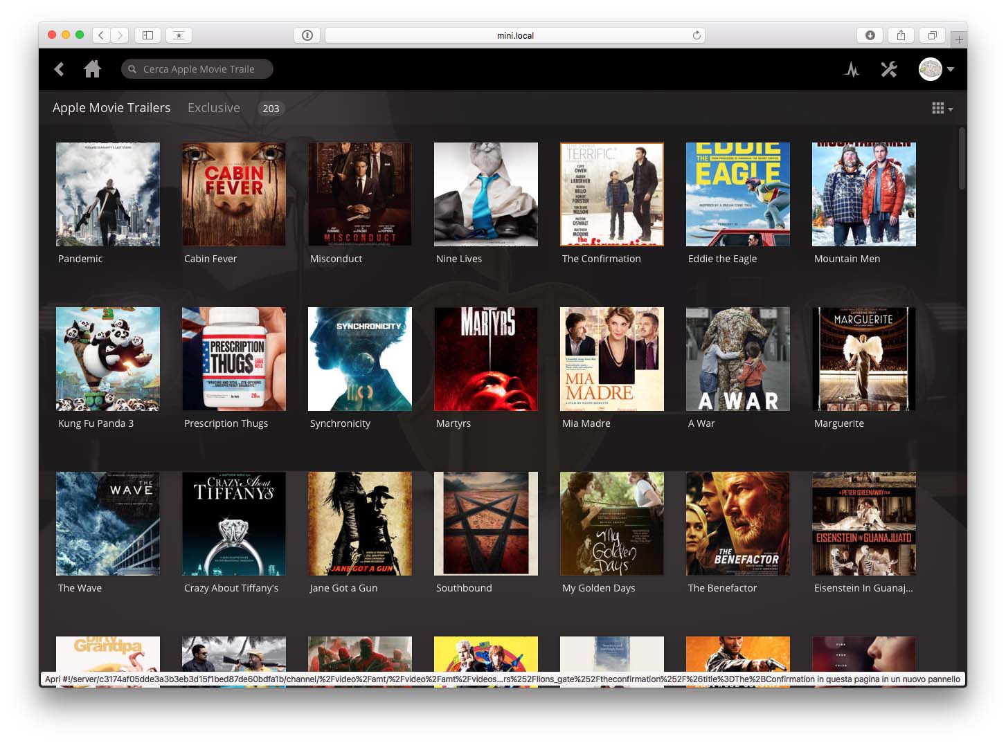Click the Synchronicity title text
This screenshot has width=1006, height=743.
[x=341, y=423]
